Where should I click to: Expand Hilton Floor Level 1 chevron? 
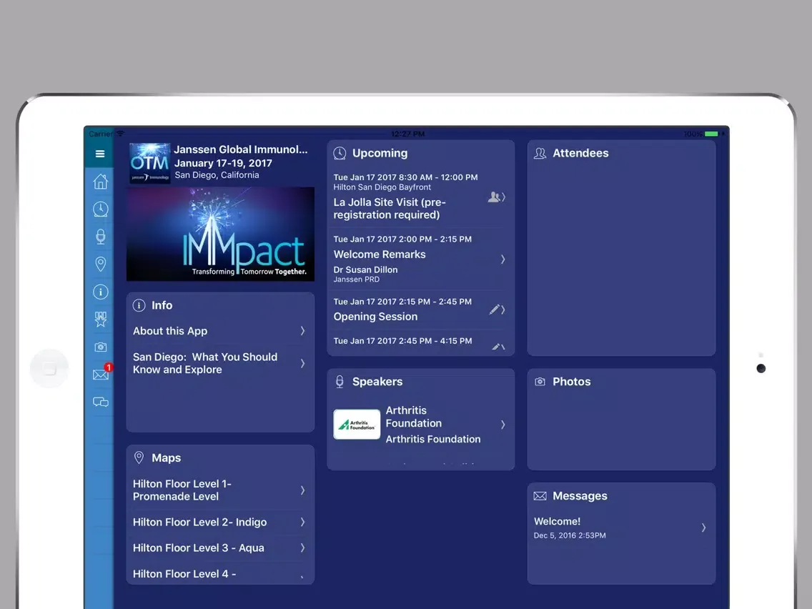[302, 490]
